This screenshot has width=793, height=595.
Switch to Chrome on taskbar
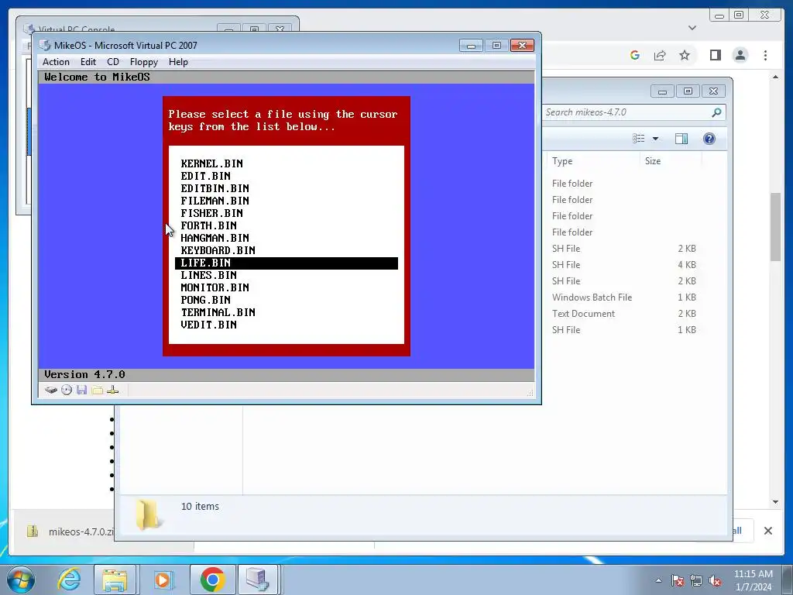(212, 580)
